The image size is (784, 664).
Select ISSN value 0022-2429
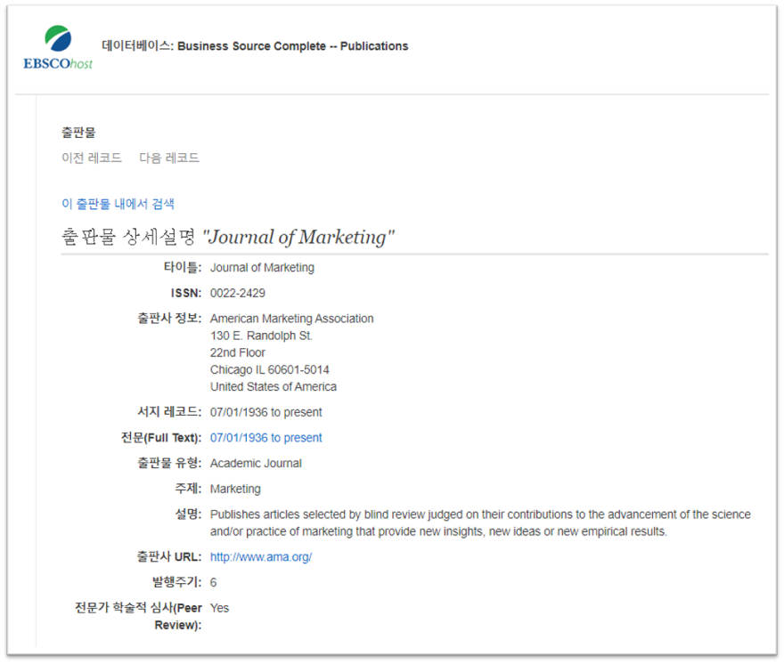238,293
